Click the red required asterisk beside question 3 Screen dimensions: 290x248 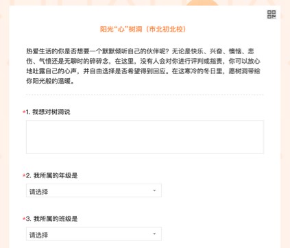pos(24,219)
